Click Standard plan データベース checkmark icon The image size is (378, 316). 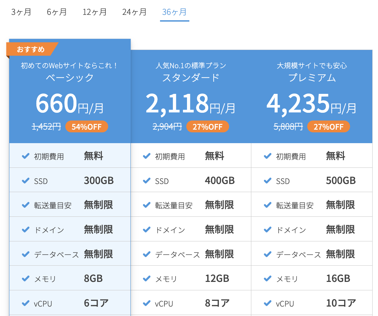point(147,254)
